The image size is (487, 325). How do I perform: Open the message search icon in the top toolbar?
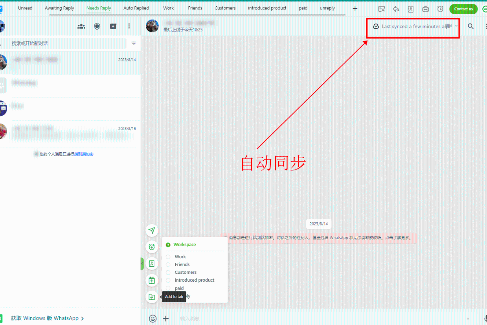point(381,9)
